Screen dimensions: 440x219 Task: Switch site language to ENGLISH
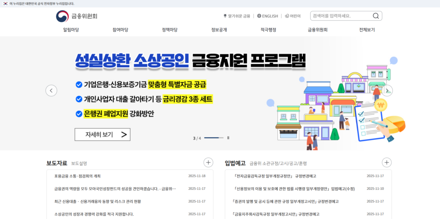point(267,16)
